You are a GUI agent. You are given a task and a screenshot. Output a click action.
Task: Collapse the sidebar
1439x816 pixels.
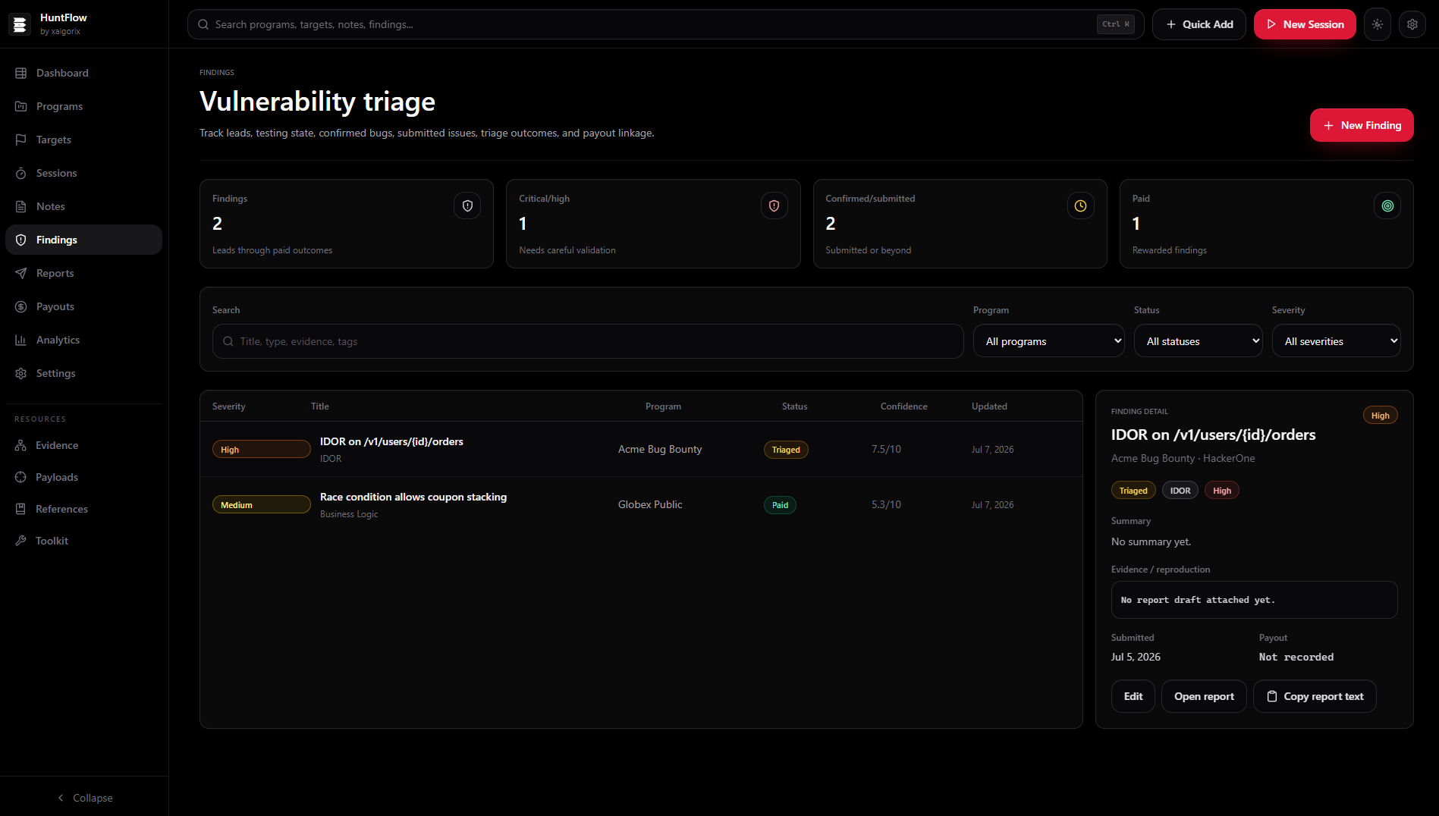(84, 798)
